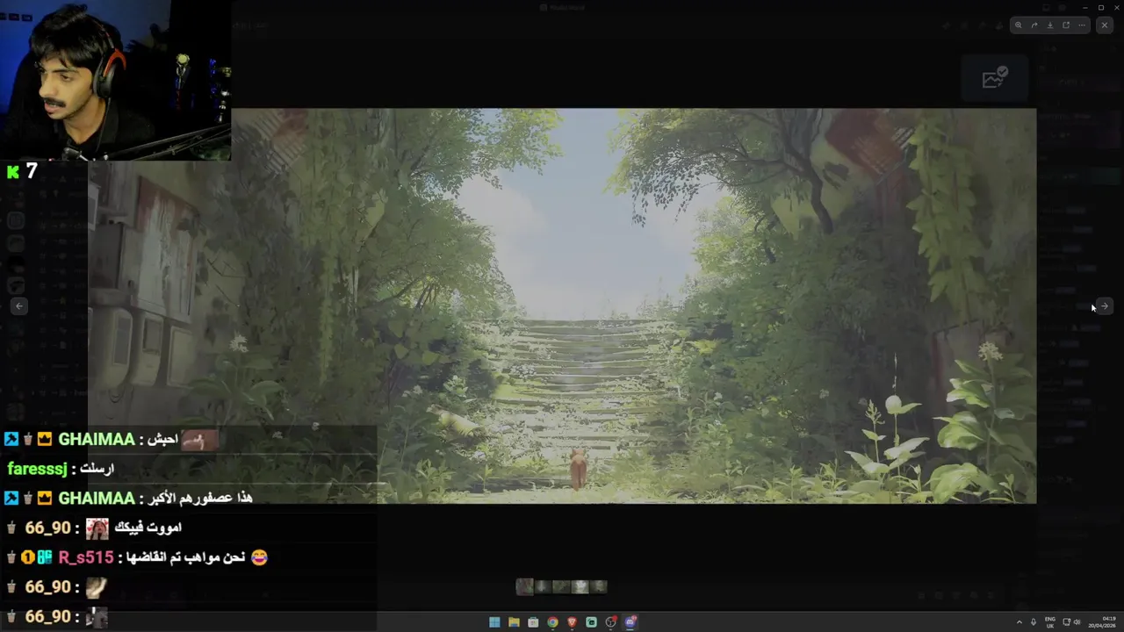Click the username R_s515 in chat overlay

coord(86,557)
